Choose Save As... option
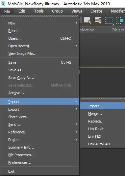 (40, 70)
